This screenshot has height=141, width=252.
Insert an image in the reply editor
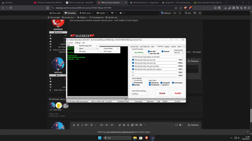(124, 125)
